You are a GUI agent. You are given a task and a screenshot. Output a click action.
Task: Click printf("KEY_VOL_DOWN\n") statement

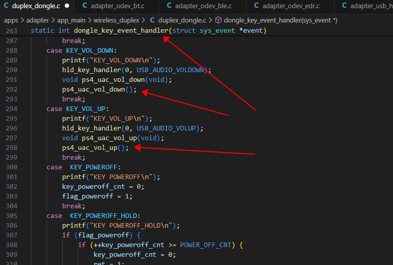coord(111,60)
